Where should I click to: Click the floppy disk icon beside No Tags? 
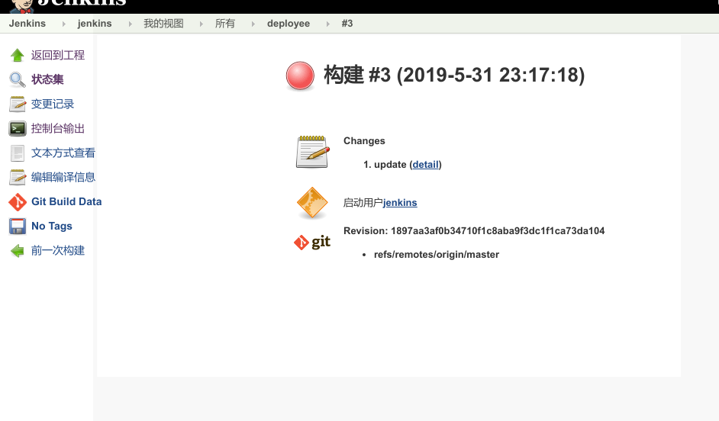tap(18, 227)
